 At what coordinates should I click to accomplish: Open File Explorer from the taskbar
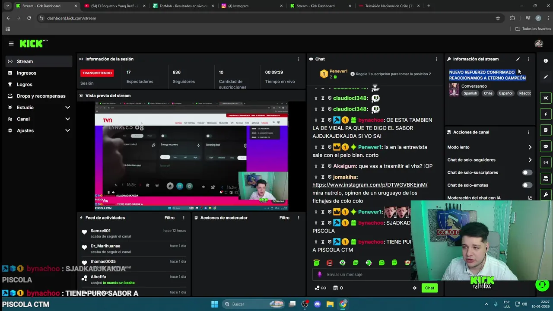point(330,304)
